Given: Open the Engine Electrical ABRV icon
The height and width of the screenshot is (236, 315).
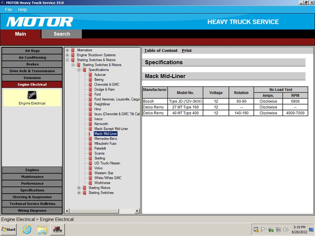Looking at the screenshot, I should pyautogui.click(x=32, y=95).
